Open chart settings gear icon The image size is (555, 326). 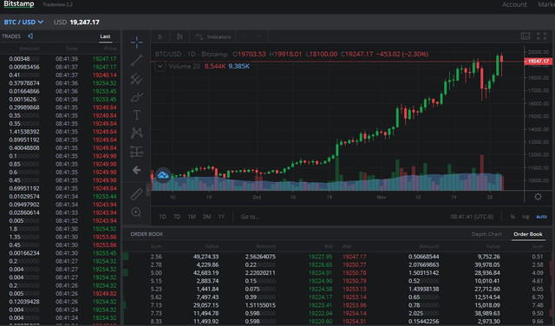coord(538,197)
